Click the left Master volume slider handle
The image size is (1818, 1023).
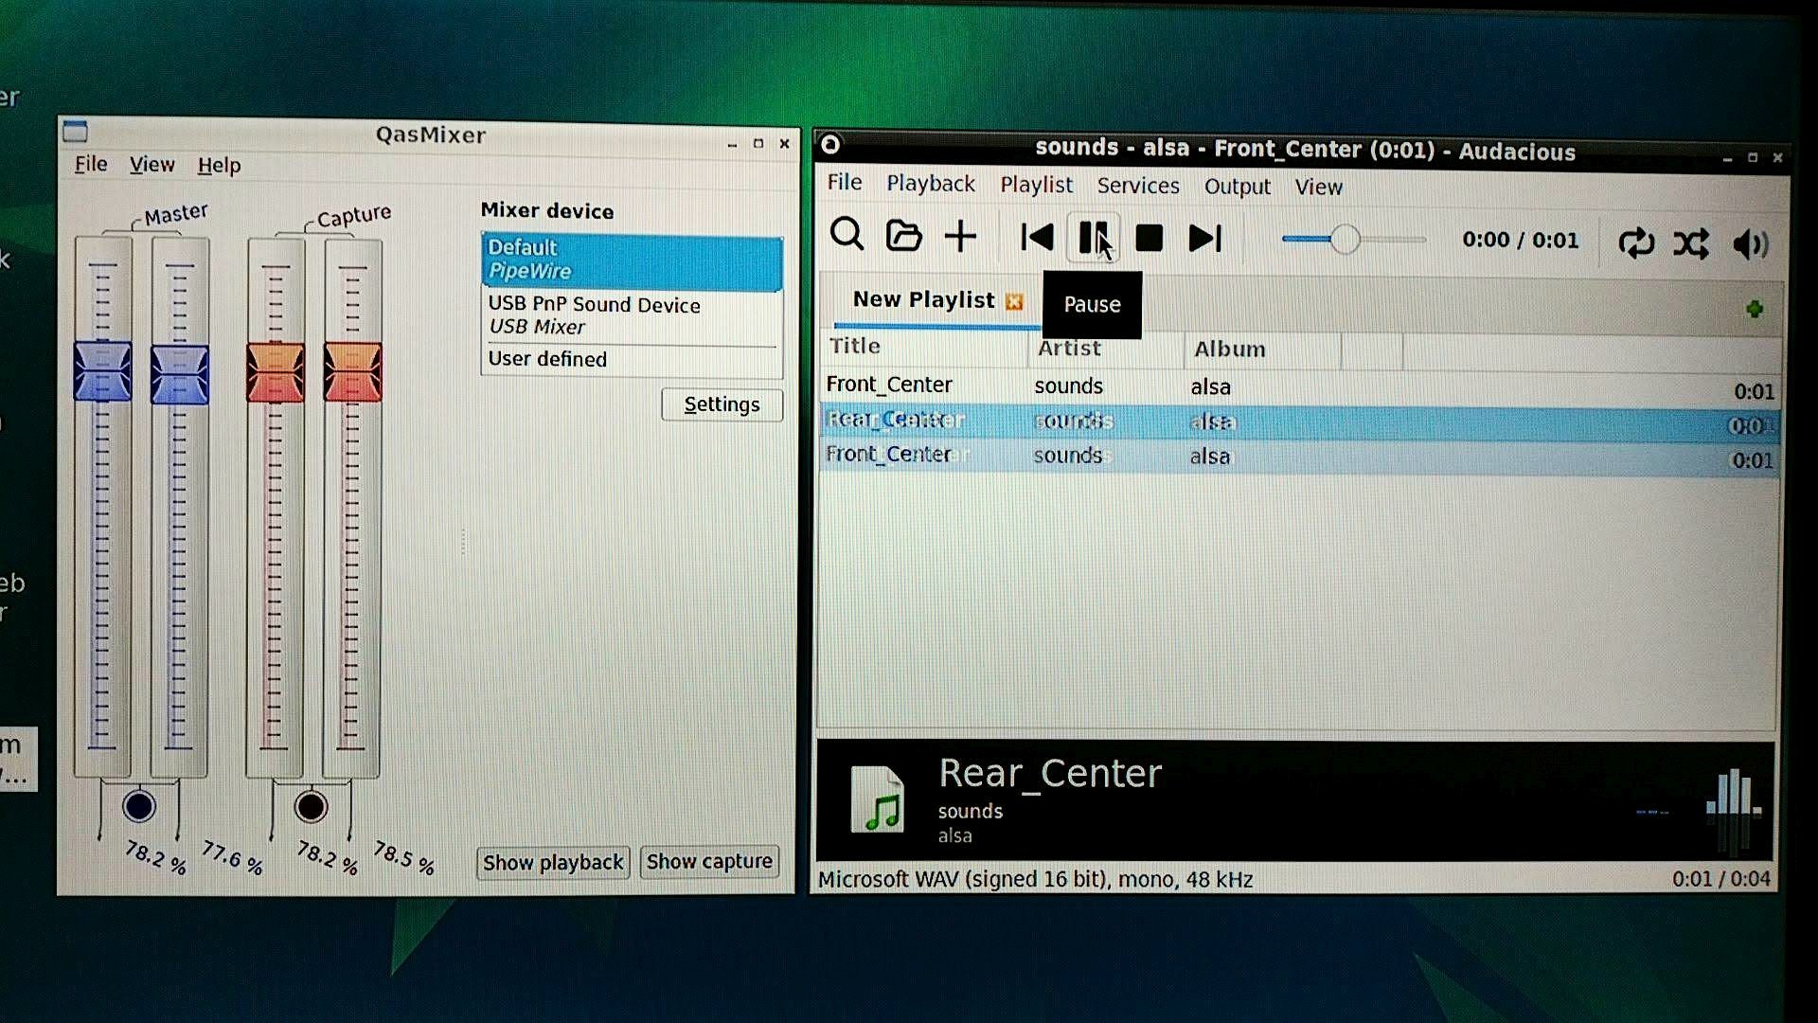pos(102,370)
